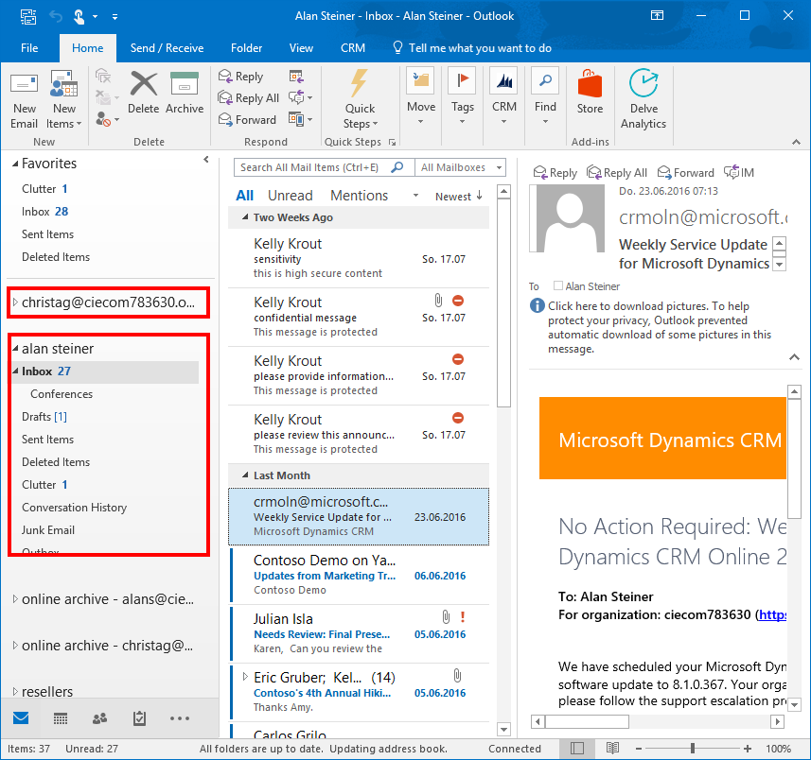Delete the selected message using the ribbon
811x760 pixels.
[x=143, y=94]
